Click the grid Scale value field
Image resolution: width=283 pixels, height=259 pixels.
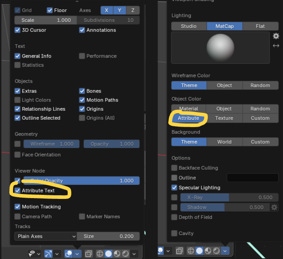45,20
